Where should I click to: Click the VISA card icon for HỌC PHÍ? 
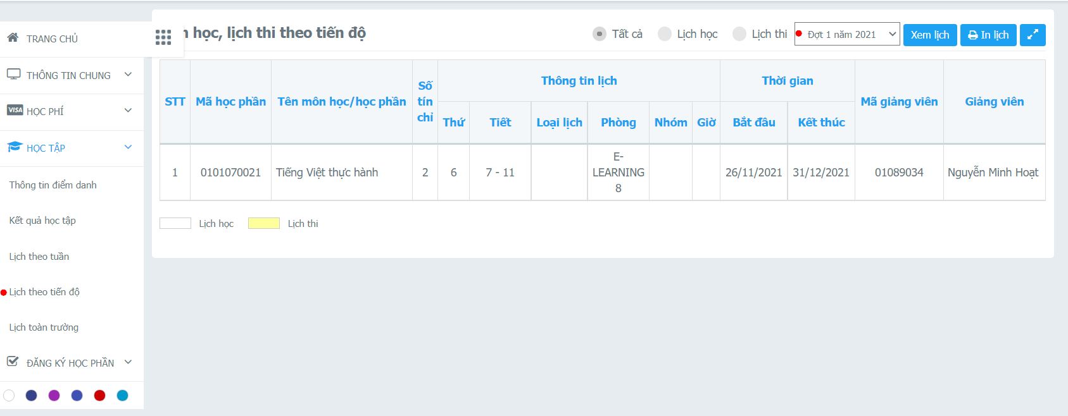pos(15,111)
